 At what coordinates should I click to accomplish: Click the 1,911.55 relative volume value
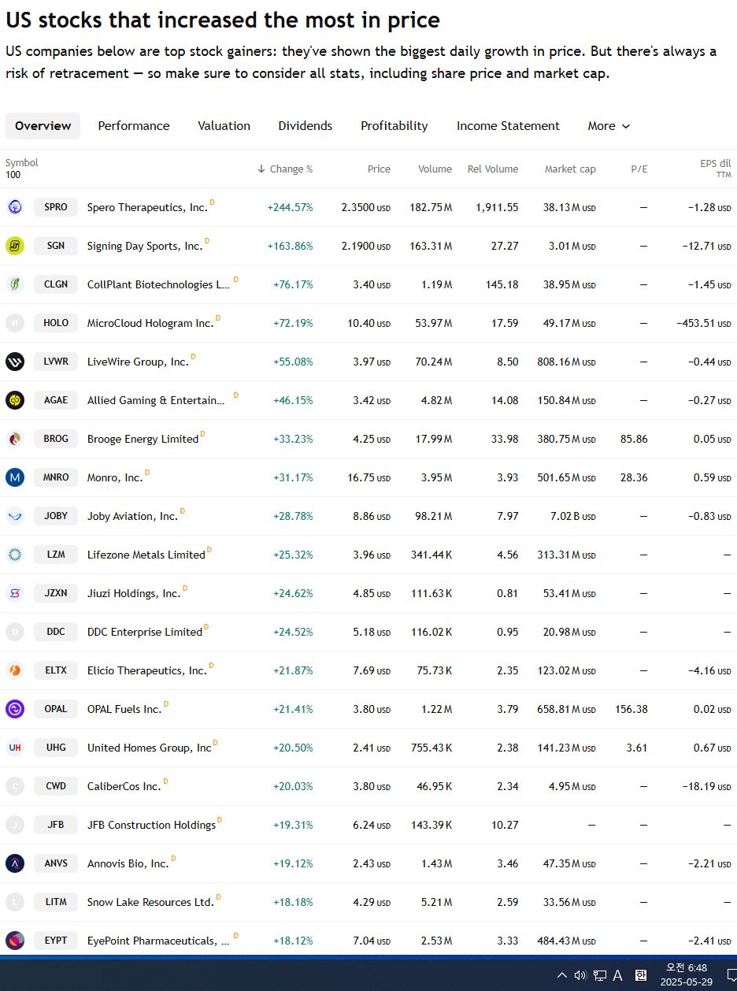click(x=497, y=208)
